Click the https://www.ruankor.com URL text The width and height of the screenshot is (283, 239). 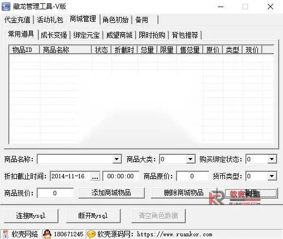174,234
